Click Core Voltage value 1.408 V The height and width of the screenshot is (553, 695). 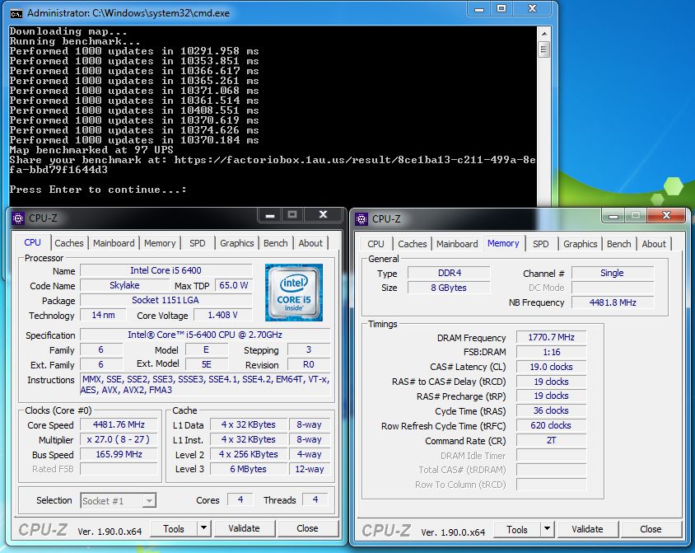click(x=222, y=316)
